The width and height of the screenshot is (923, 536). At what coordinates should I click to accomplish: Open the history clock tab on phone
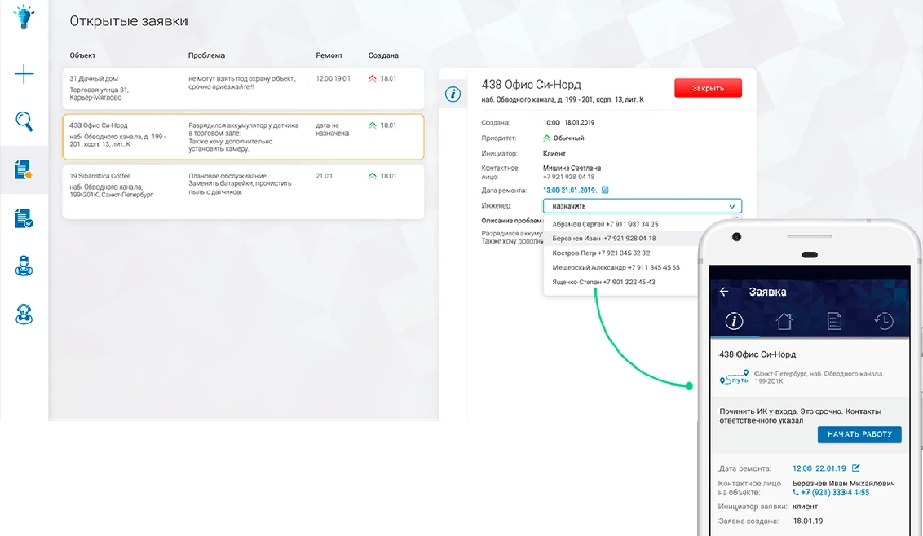point(882,321)
